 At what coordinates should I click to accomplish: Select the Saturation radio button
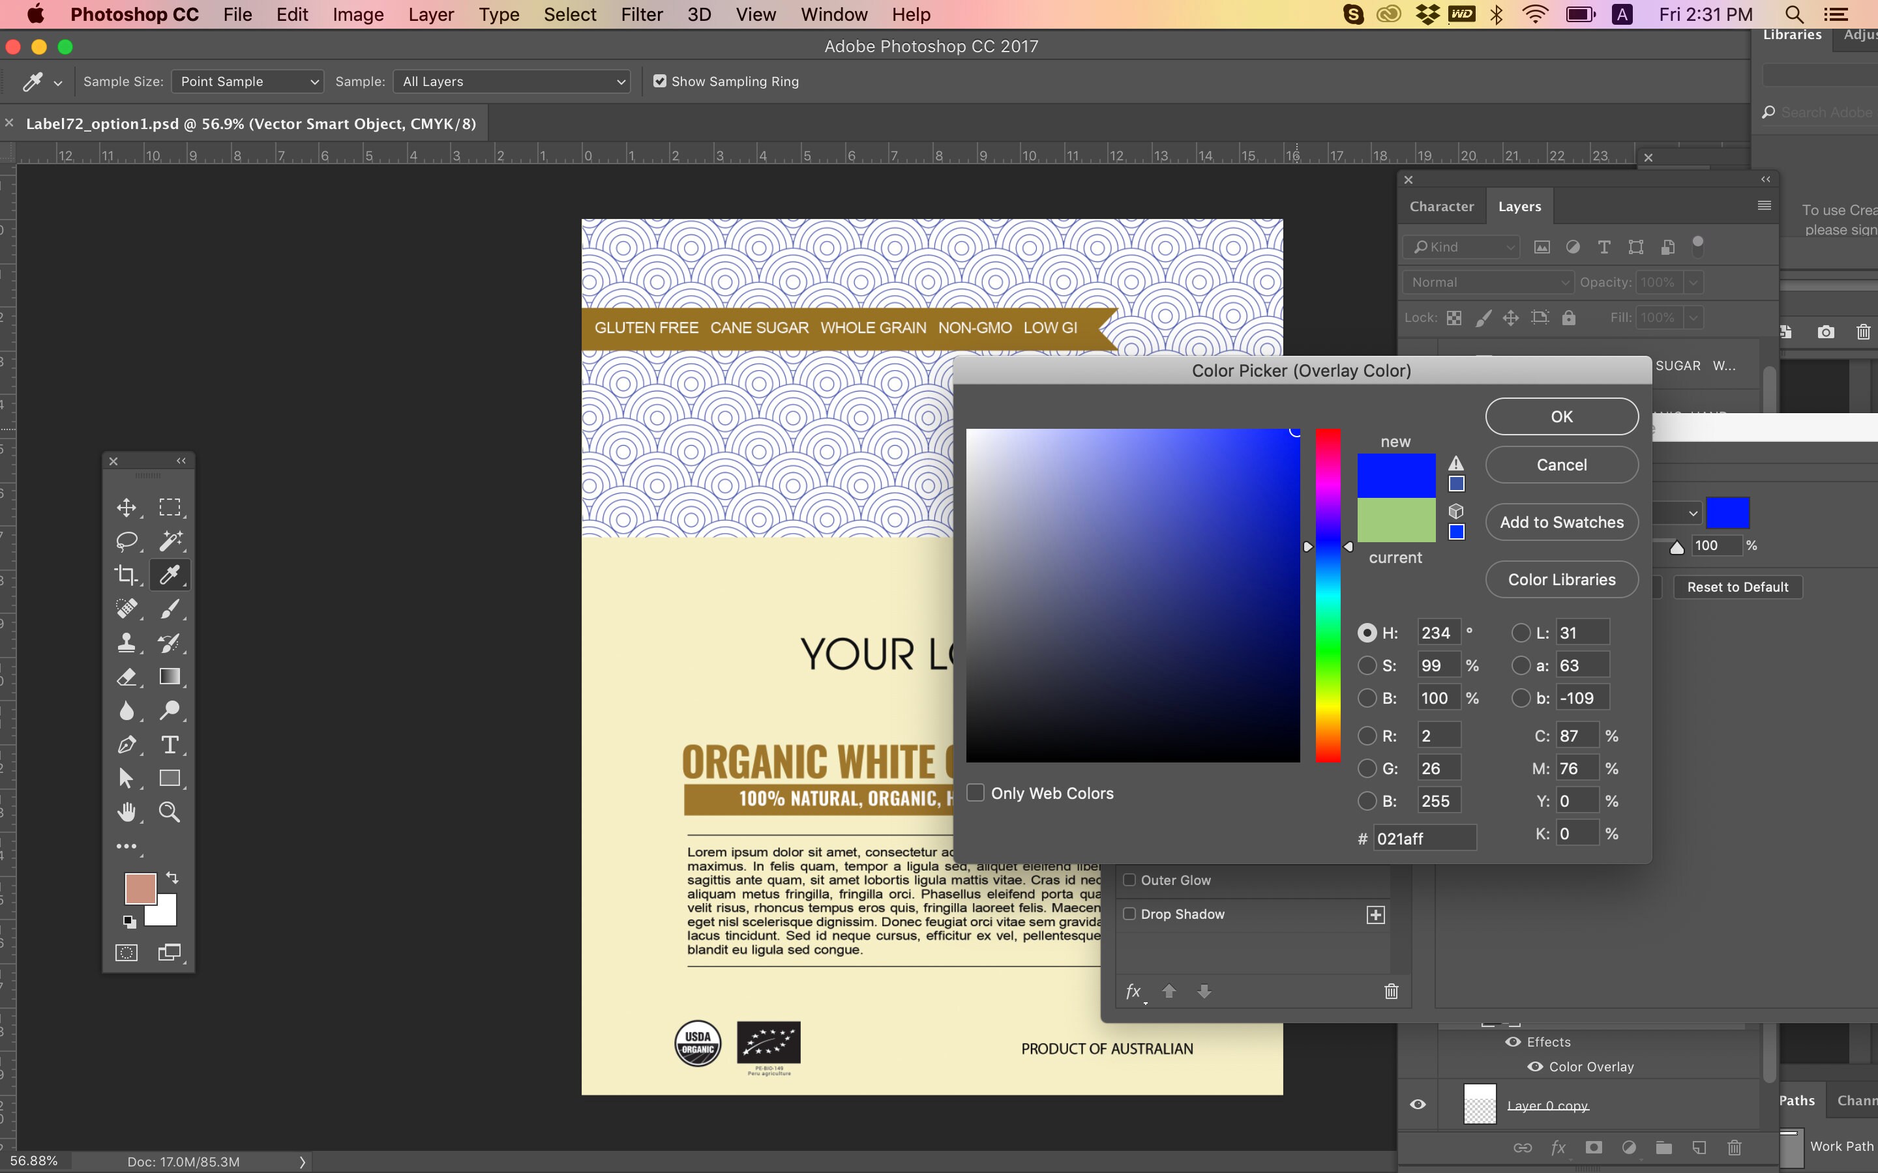1367,665
